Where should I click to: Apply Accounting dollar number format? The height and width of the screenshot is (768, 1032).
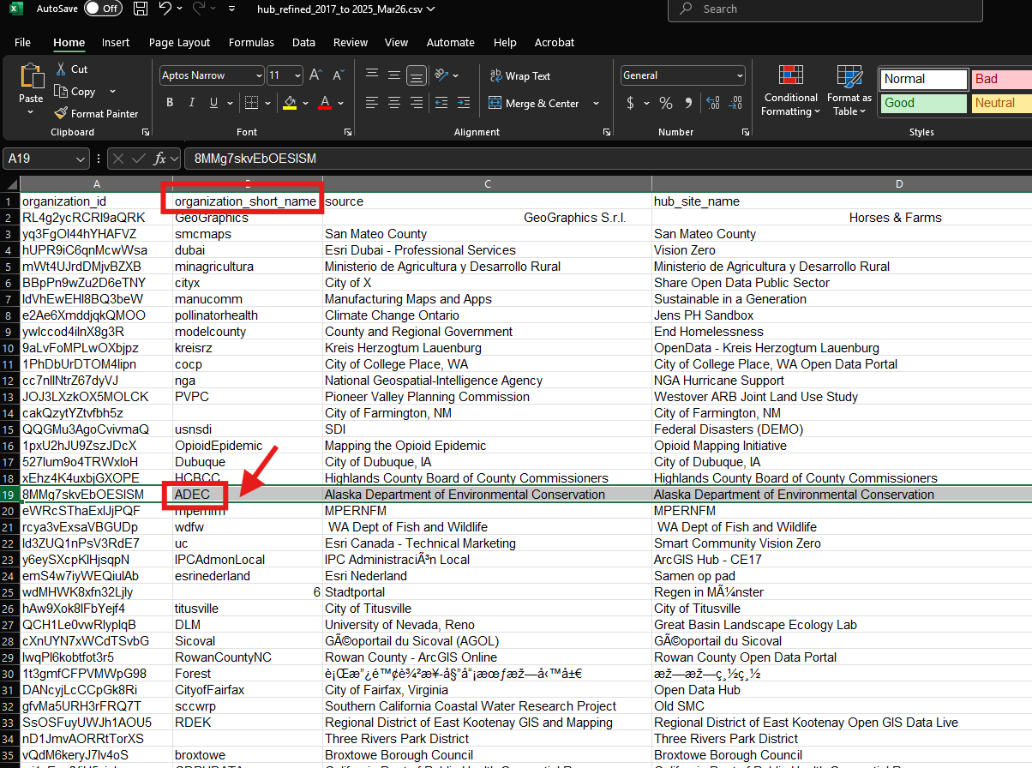click(x=631, y=103)
